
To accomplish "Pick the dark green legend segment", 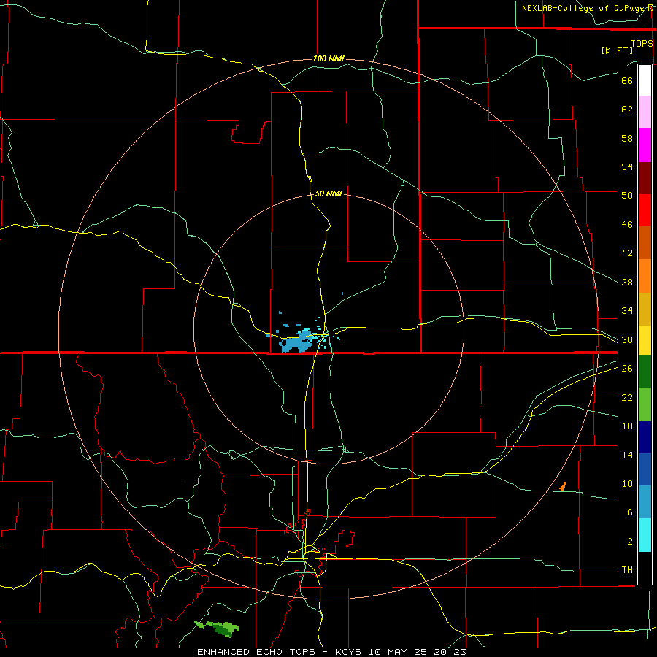I will [645, 372].
